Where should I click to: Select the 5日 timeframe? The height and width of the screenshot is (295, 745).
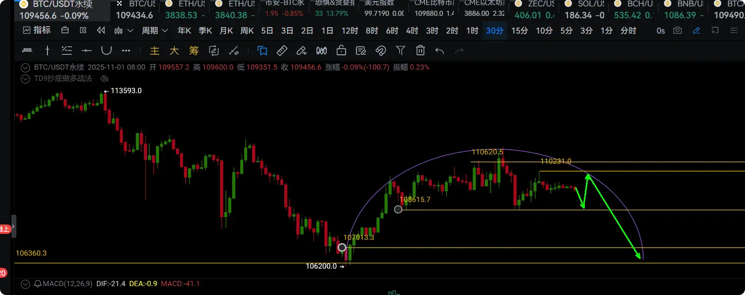[267, 31]
